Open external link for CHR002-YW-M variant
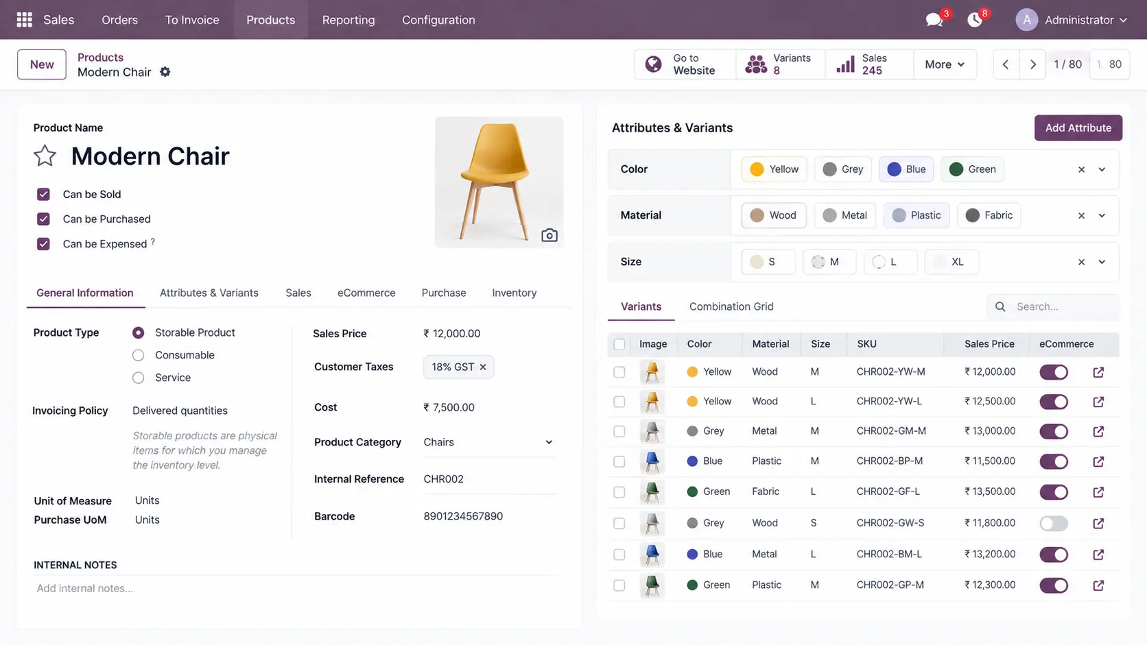The width and height of the screenshot is (1147, 645). click(x=1098, y=372)
